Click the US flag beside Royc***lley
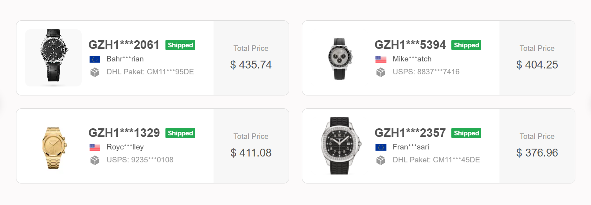 point(95,147)
